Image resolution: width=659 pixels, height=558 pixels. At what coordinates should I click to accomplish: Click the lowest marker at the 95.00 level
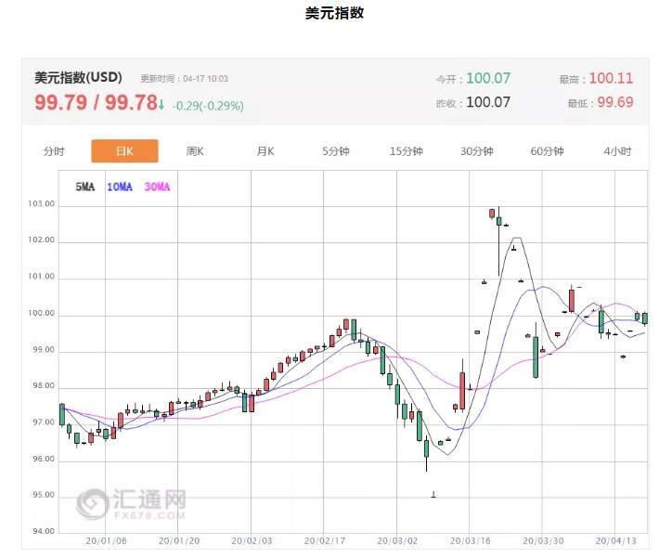click(x=433, y=495)
